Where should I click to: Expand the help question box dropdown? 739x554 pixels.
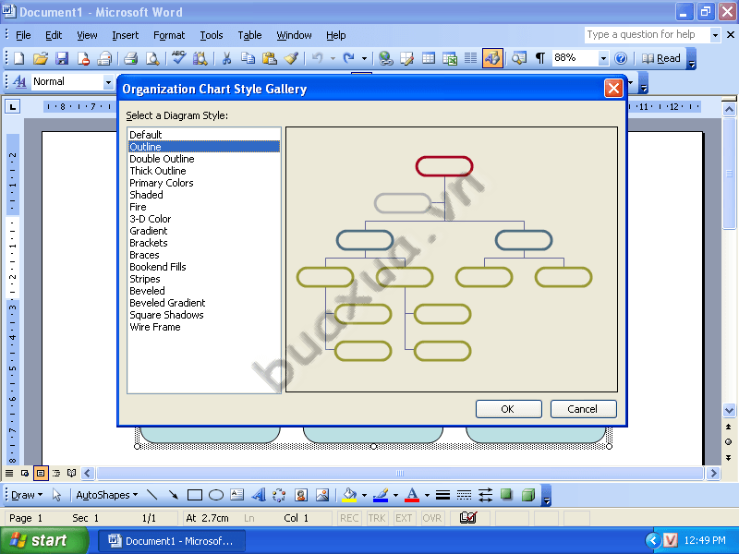pyautogui.click(x=715, y=35)
